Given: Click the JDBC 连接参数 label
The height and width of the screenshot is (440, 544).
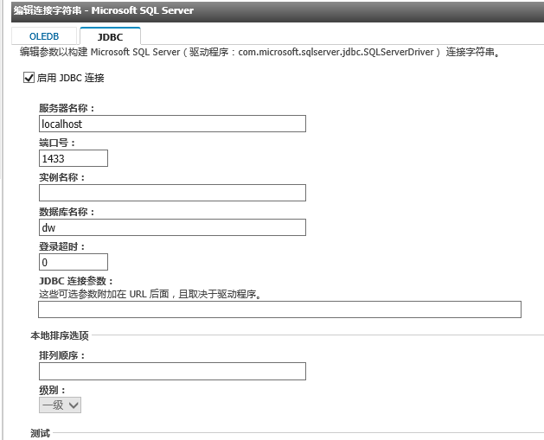Looking at the screenshot, I should (x=76, y=281).
